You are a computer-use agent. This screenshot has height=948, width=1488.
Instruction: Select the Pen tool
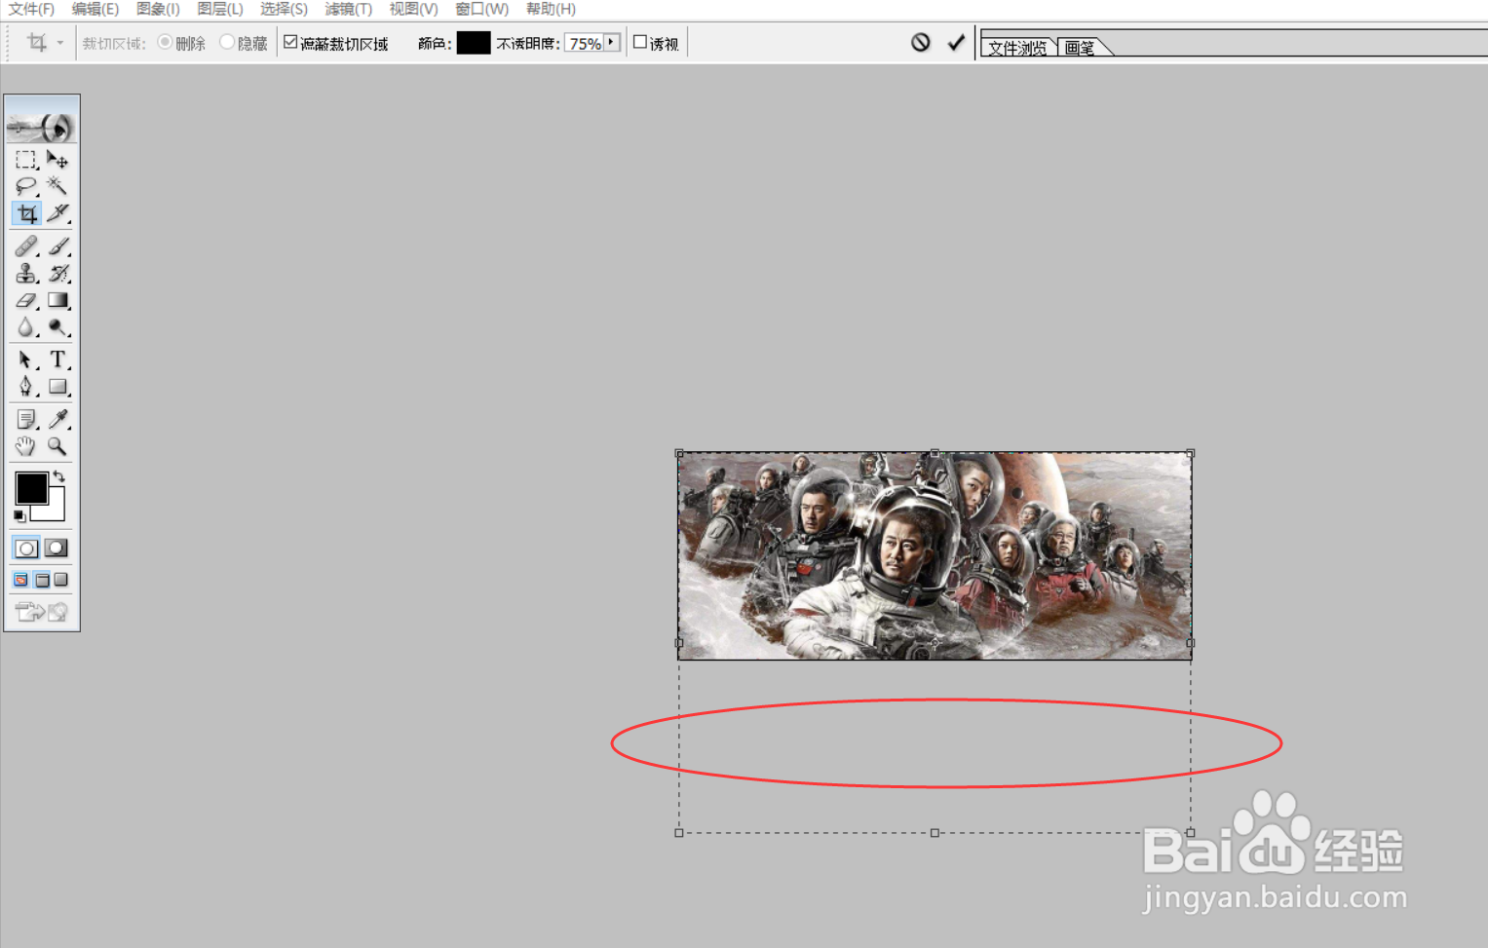click(26, 387)
